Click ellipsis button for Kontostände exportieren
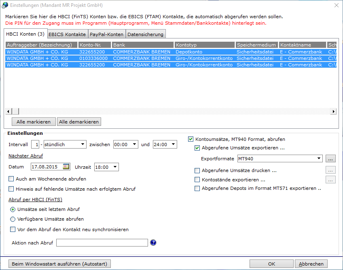 (x=330, y=180)
